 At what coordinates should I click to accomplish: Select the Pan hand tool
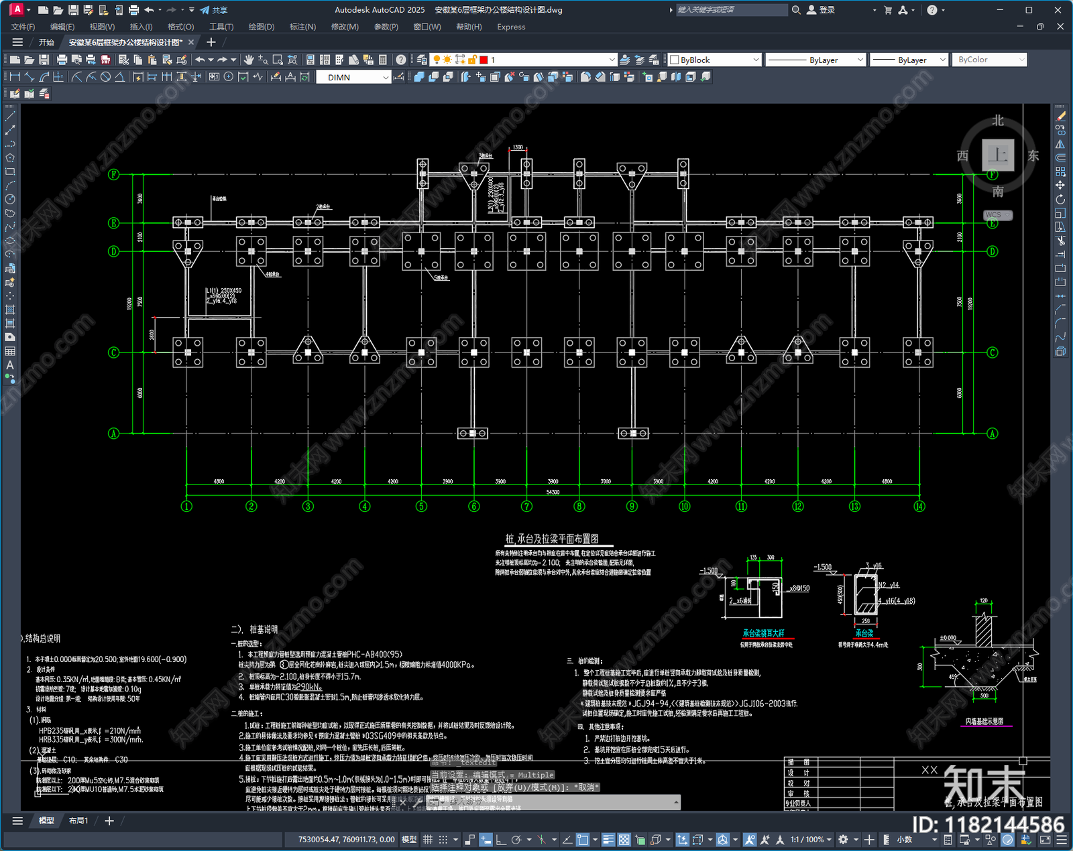tap(249, 60)
